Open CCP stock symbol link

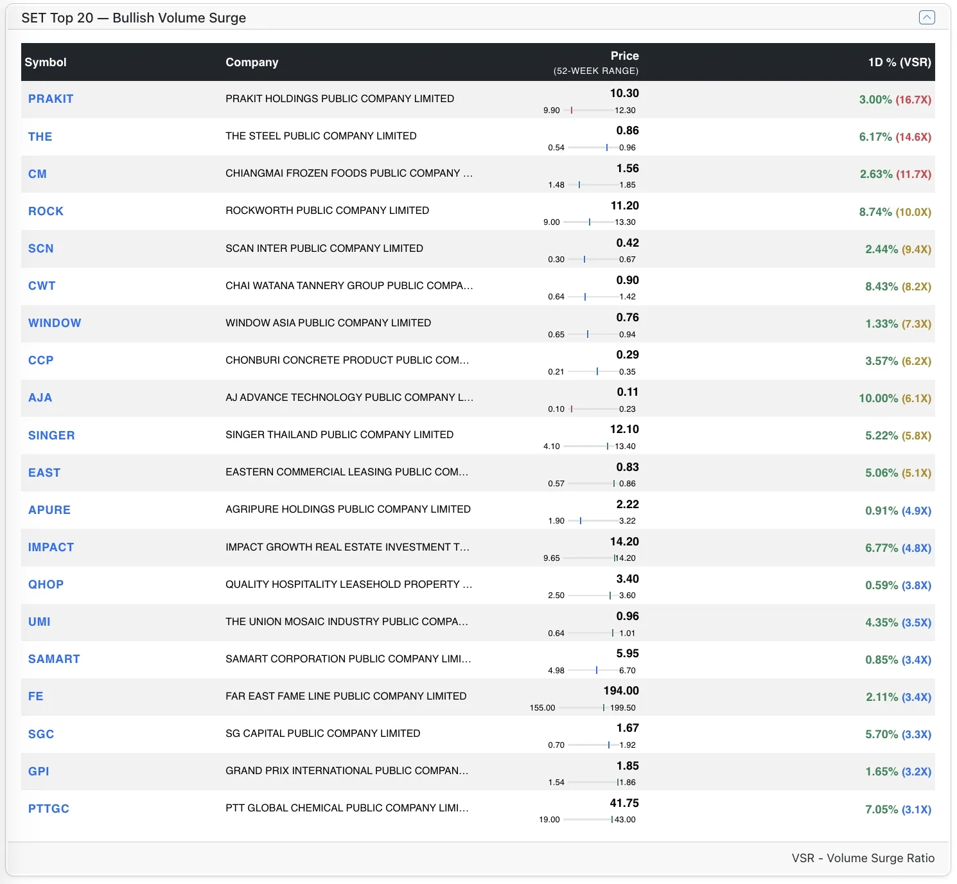[x=40, y=360]
